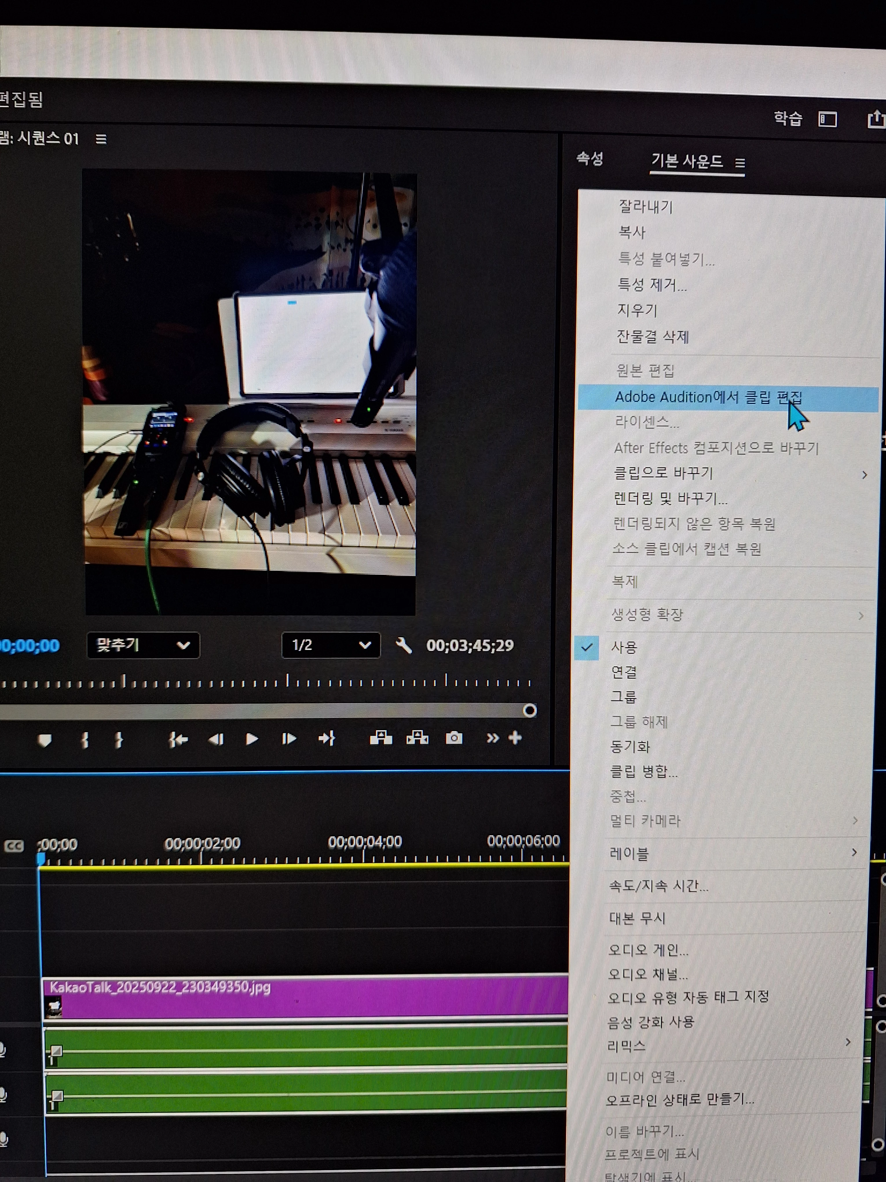886x1182 pixels.
Task: Open the 맞추기 zoom level dropdown
Action: pos(142,645)
